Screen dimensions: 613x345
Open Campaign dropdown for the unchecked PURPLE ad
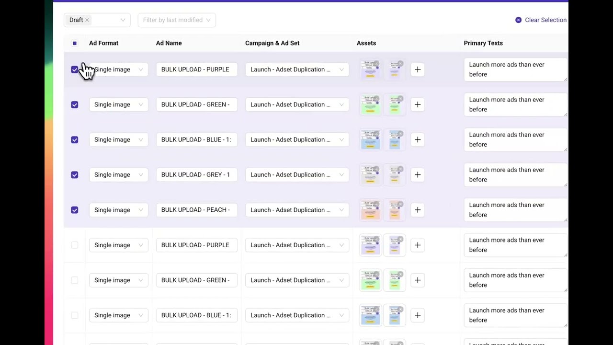(297, 245)
